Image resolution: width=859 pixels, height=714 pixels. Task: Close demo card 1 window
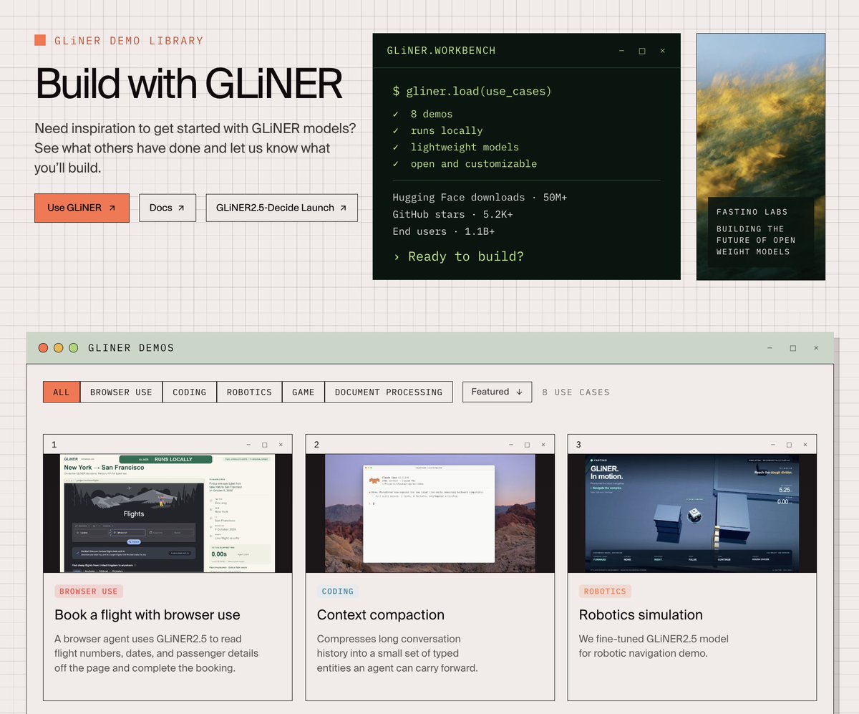coord(281,445)
